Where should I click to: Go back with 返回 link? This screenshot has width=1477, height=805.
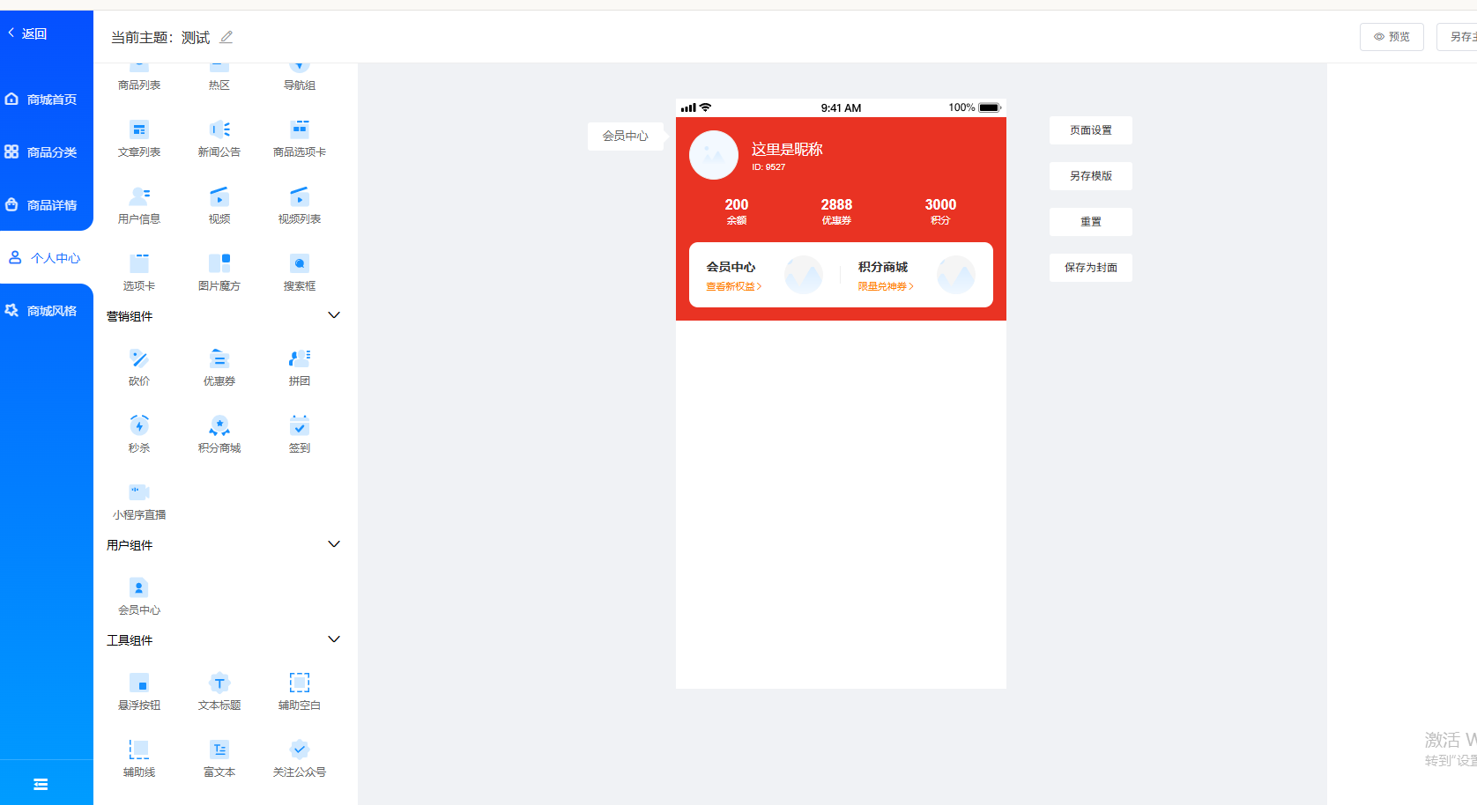point(27,33)
